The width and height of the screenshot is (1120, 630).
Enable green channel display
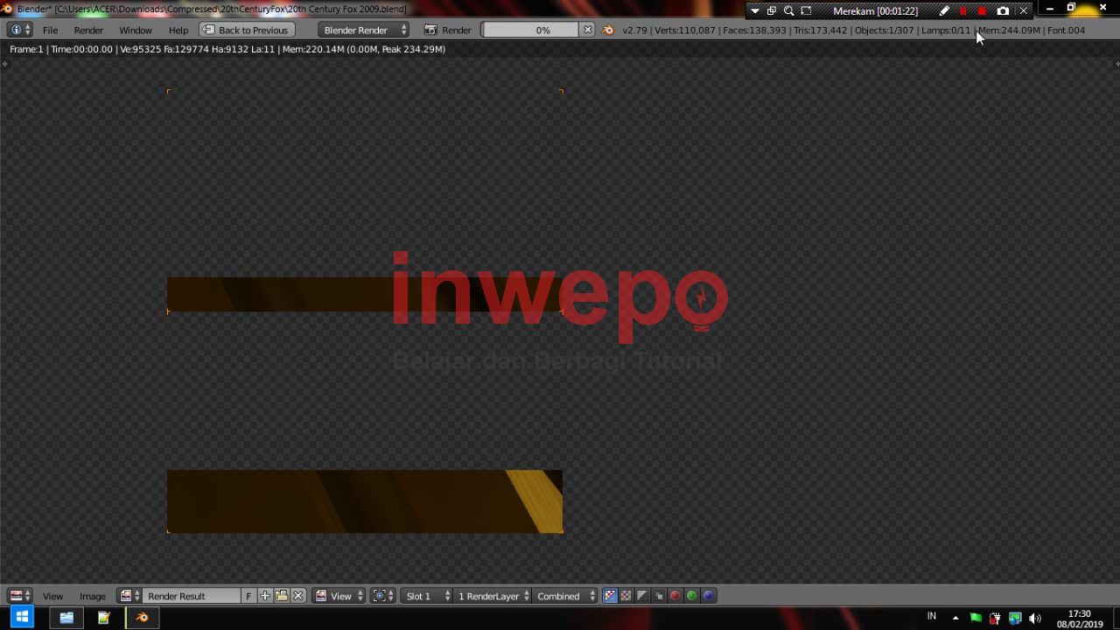(691, 596)
